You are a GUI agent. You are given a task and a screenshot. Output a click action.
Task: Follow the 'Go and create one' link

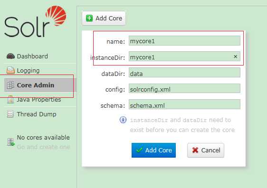tap(43, 147)
